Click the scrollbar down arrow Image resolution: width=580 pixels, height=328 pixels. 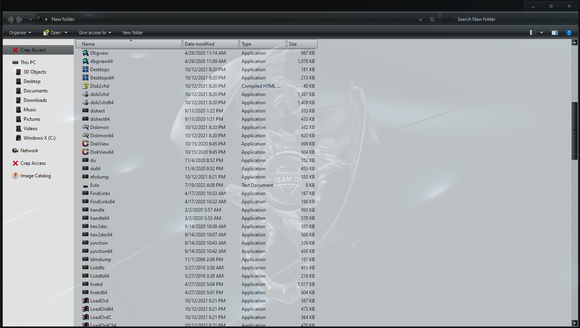coord(574,323)
